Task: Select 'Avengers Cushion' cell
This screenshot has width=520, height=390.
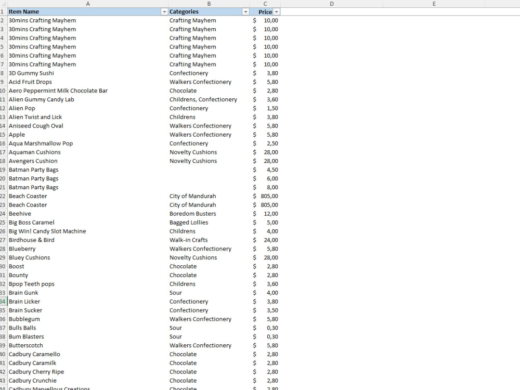Action: 88,161
